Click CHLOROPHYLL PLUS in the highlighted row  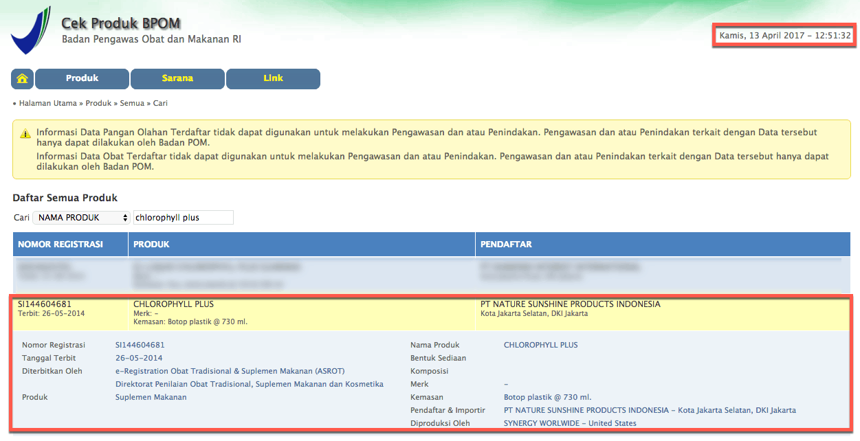[x=173, y=304]
